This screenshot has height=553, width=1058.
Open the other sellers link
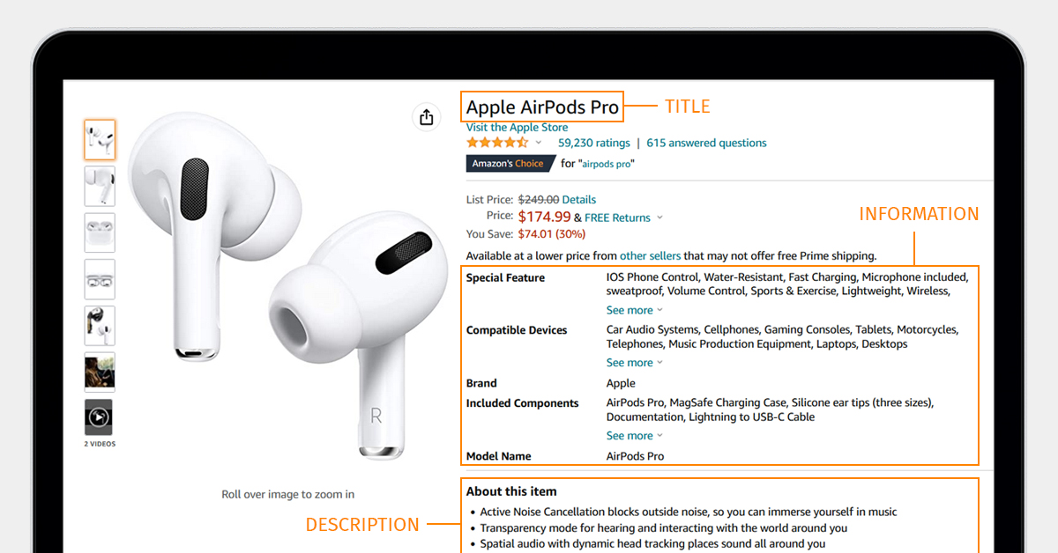[x=650, y=256]
